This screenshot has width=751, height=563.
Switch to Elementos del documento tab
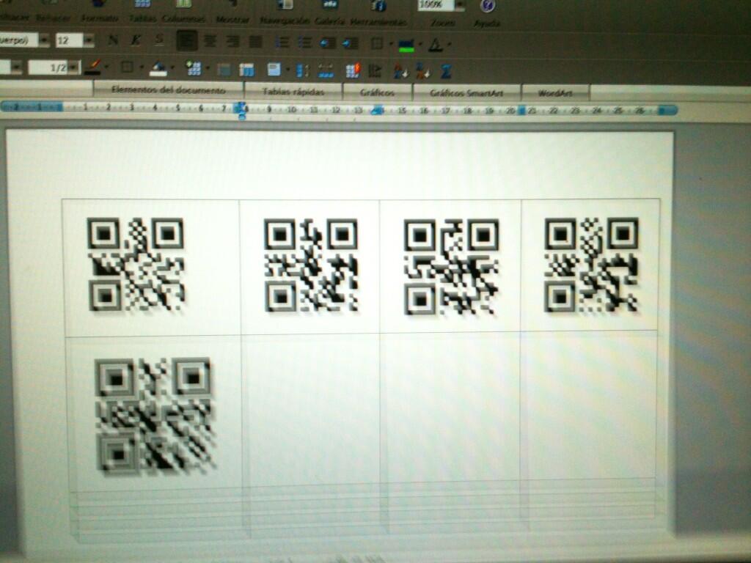168,90
